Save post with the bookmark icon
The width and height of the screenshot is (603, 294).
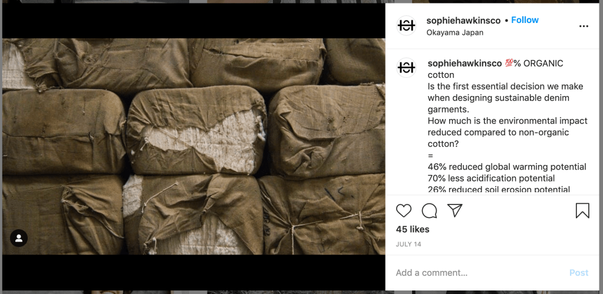[x=582, y=210]
